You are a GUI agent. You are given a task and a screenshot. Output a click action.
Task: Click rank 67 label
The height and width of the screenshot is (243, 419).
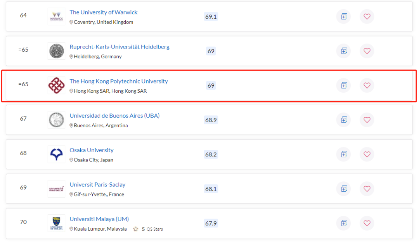point(23,119)
